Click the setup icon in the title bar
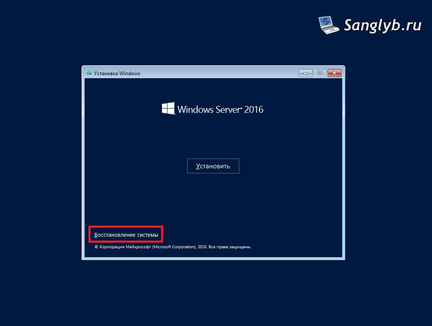The width and height of the screenshot is (432, 326). pyautogui.click(x=89, y=73)
